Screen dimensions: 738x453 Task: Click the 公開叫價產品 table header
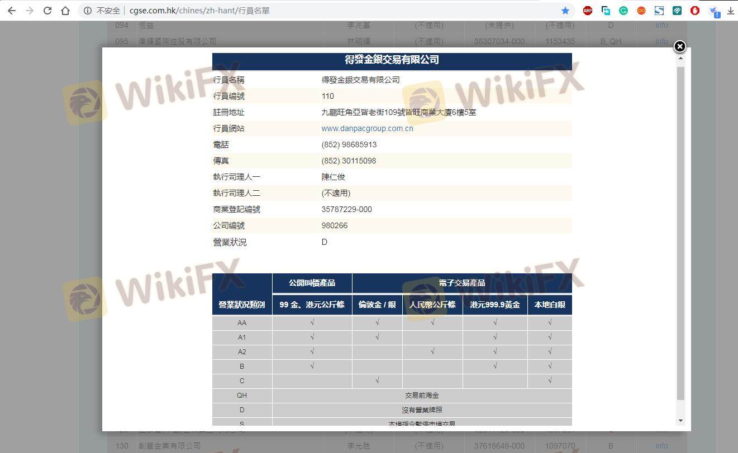pos(312,283)
